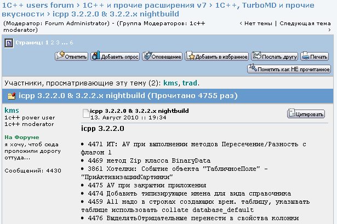Click the document icon beside post title

(x=85, y=113)
